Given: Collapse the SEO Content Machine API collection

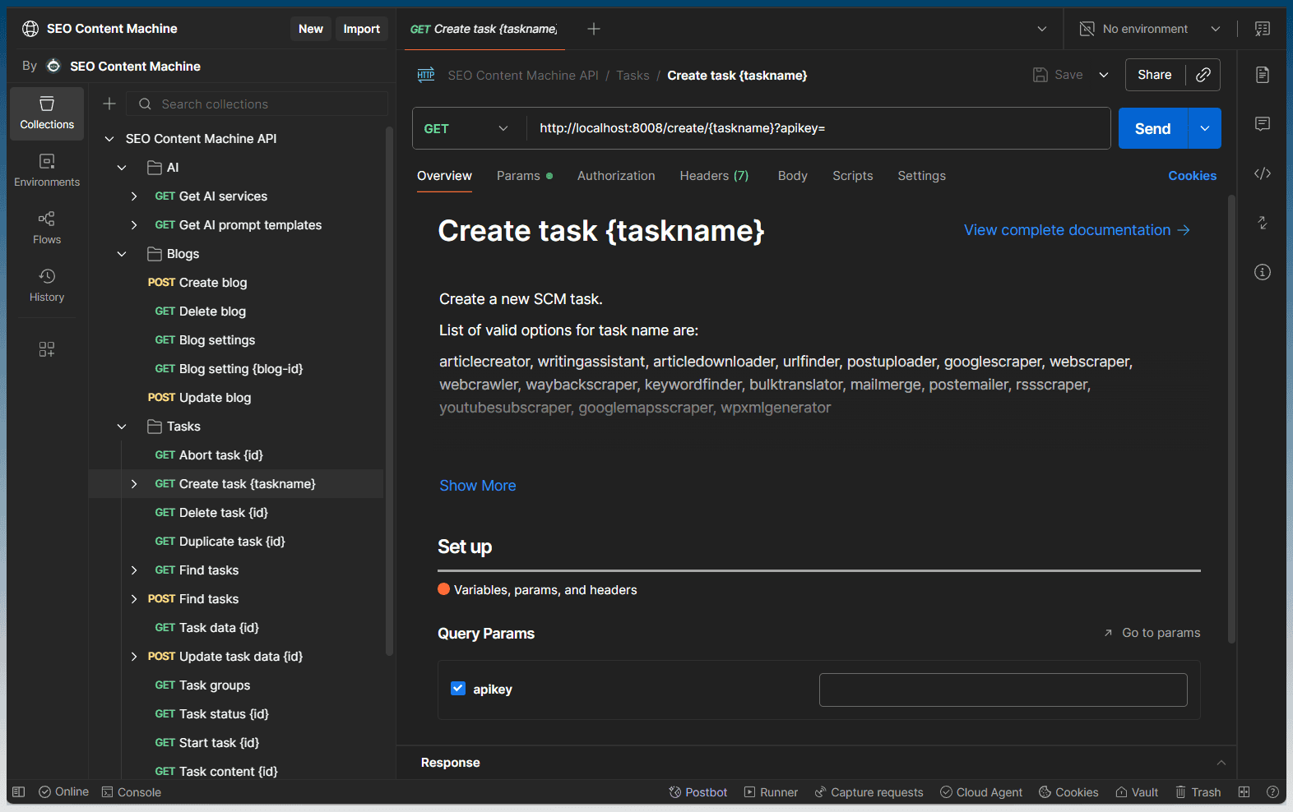Looking at the screenshot, I should [109, 139].
